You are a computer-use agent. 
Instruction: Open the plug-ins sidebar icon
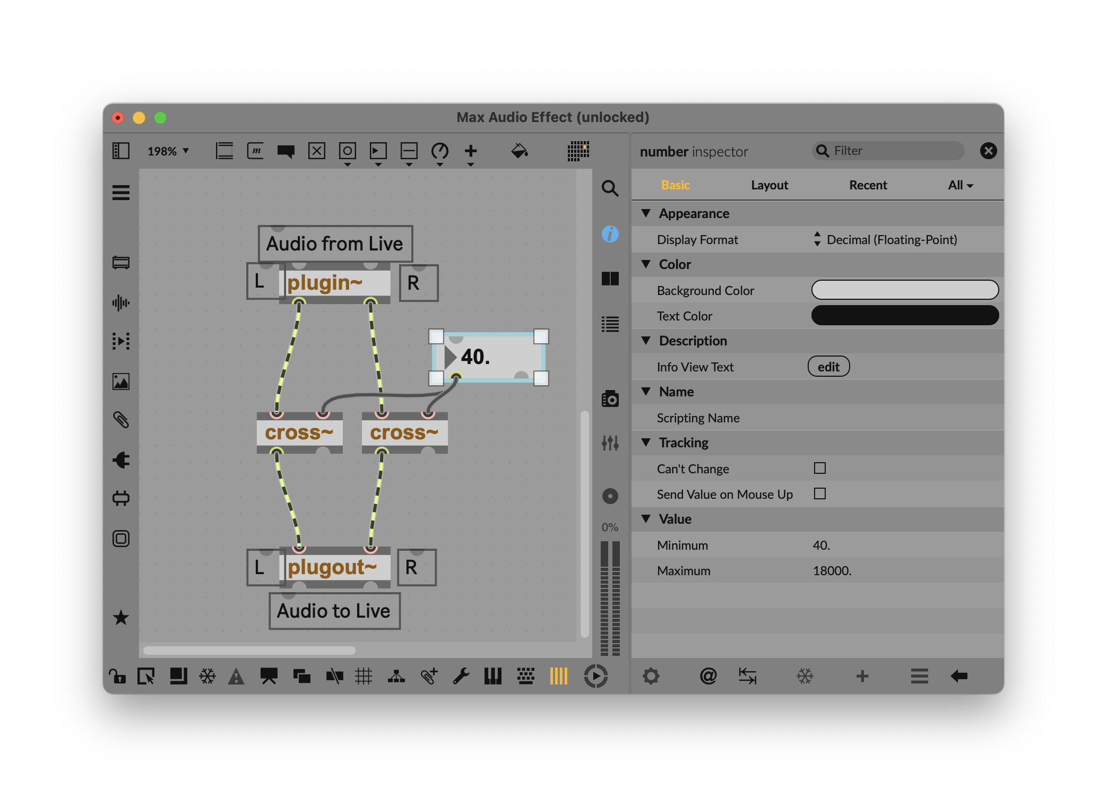tap(121, 460)
